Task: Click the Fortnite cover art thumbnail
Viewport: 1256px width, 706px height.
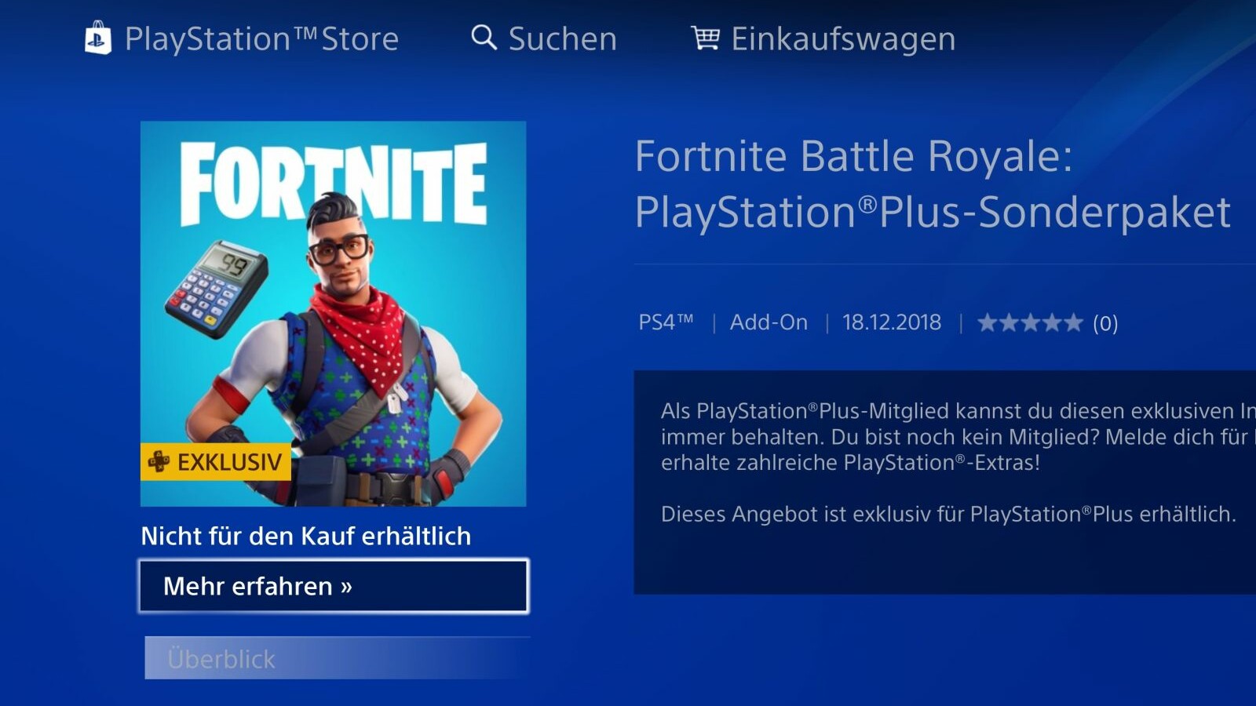Action: [x=334, y=314]
